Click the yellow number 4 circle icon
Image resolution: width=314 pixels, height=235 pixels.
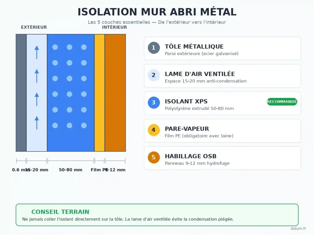point(154,130)
